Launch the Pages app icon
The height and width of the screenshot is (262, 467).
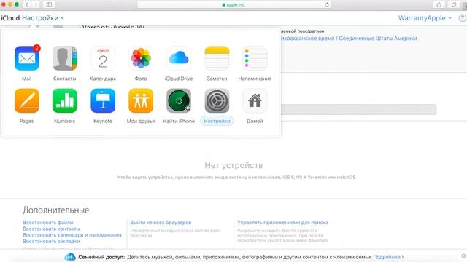click(x=27, y=100)
